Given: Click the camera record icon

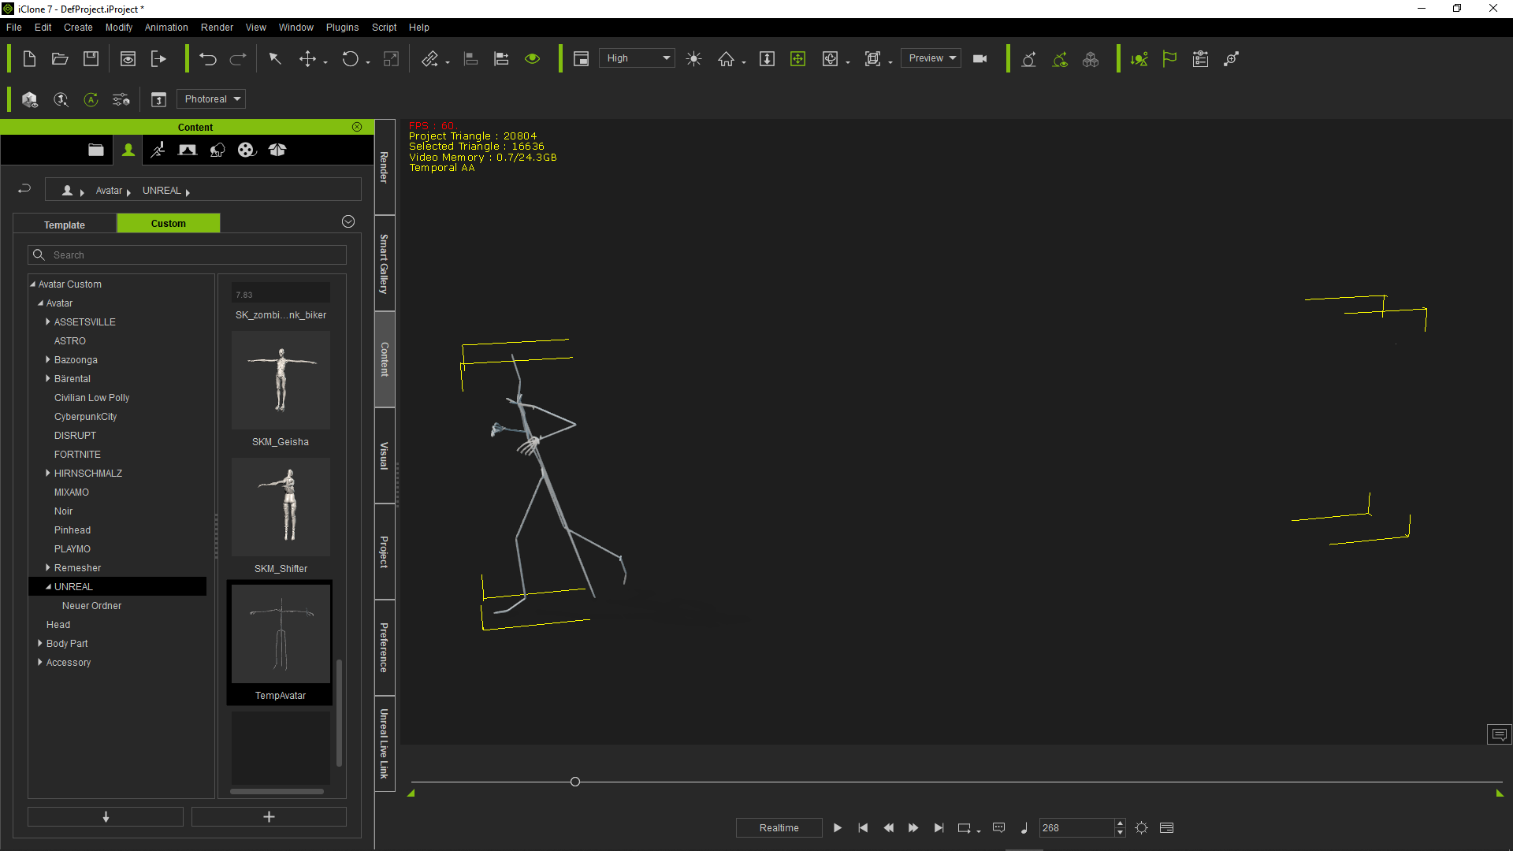Looking at the screenshot, I should [x=980, y=59].
